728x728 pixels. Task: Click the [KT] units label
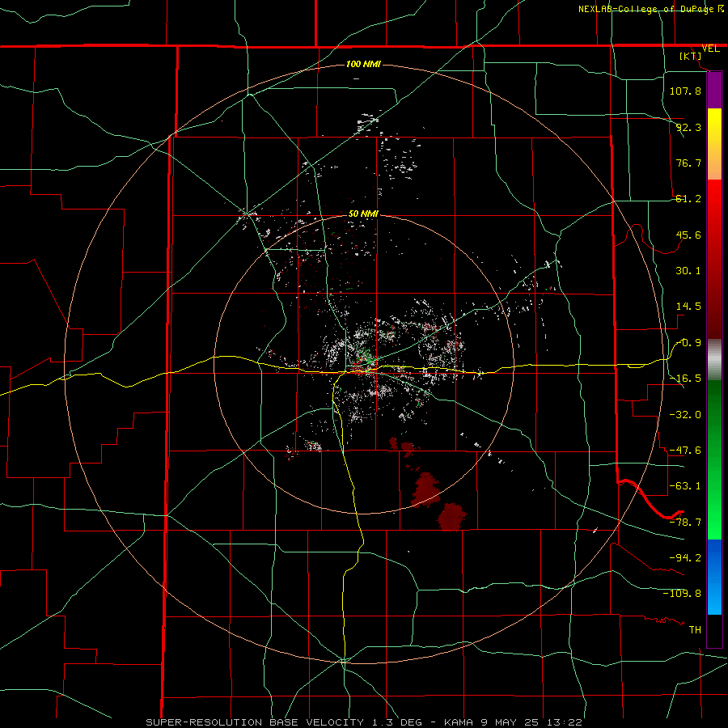(691, 56)
